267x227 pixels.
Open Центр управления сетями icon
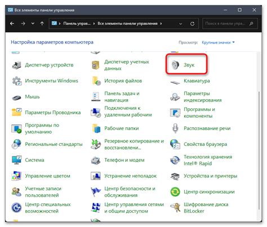pyautogui.click(x=96, y=207)
